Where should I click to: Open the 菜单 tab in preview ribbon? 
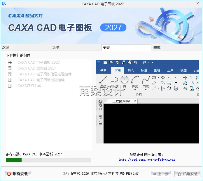pos(103,70)
